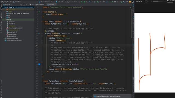Click main.dart in the breadcrumb bar
The width and height of the screenshot is (175, 98).
point(17,2)
